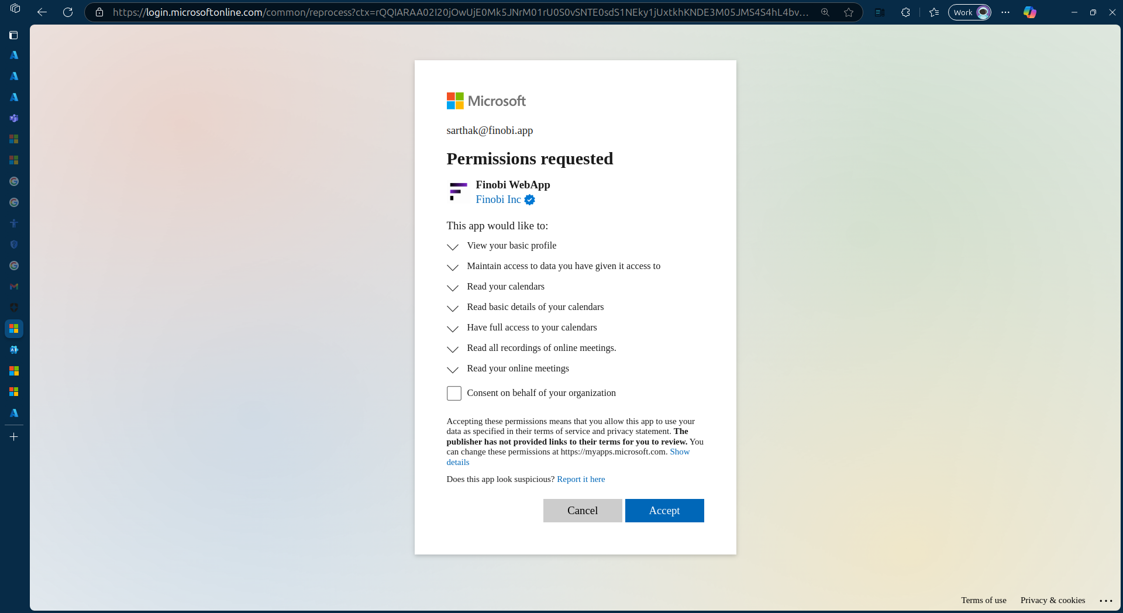1123x613 pixels.
Task: Expand Read your calendars permission
Action: [x=453, y=287]
